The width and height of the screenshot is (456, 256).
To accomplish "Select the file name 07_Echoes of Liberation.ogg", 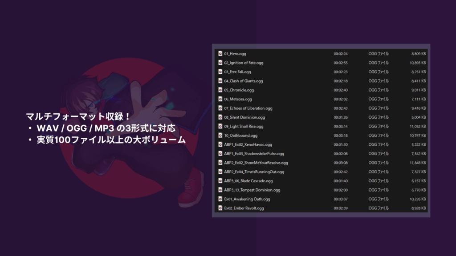I will coord(248,108).
